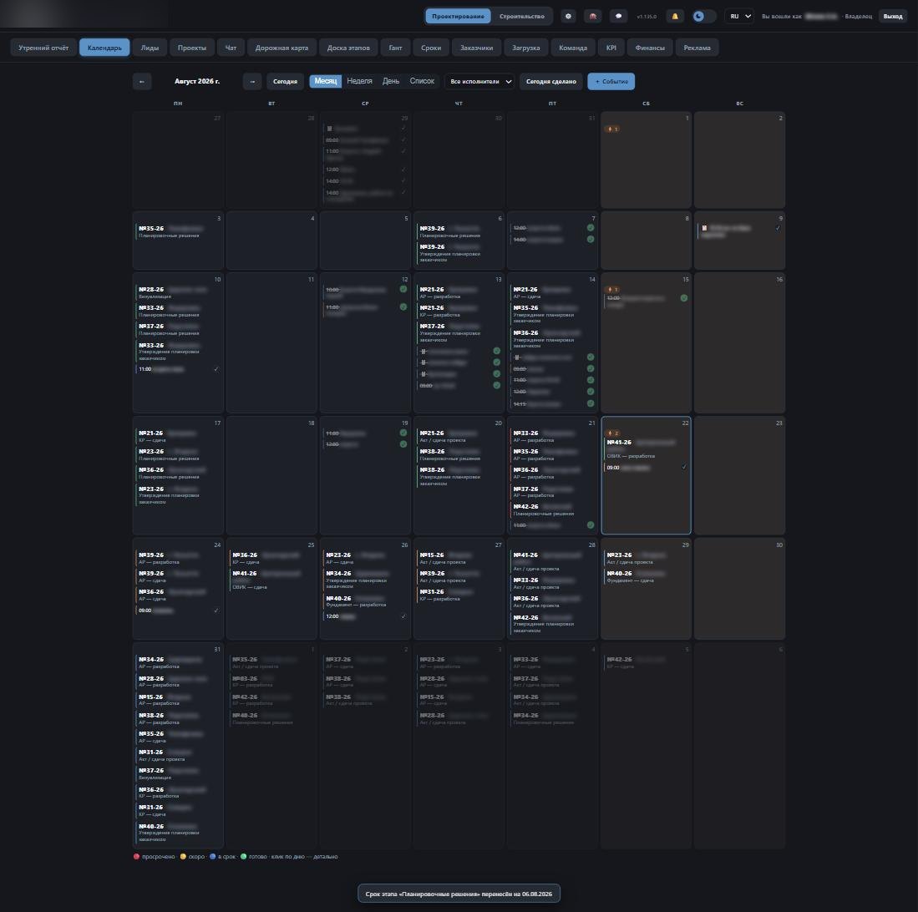The image size is (918, 912).
Task: Open №28-26 'Визуализация' on August 10
Action: (178, 292)
